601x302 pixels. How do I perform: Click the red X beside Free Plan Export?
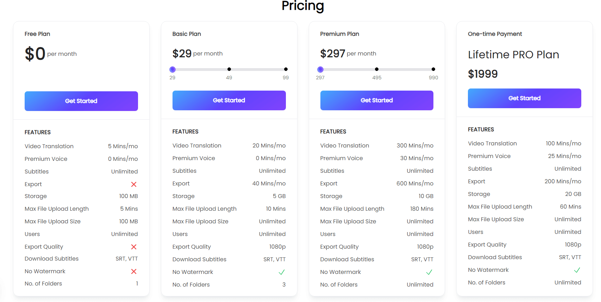tap(134, 184)
